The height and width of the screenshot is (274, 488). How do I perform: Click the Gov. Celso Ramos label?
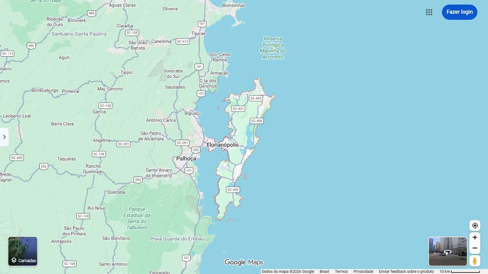[220, 57]
